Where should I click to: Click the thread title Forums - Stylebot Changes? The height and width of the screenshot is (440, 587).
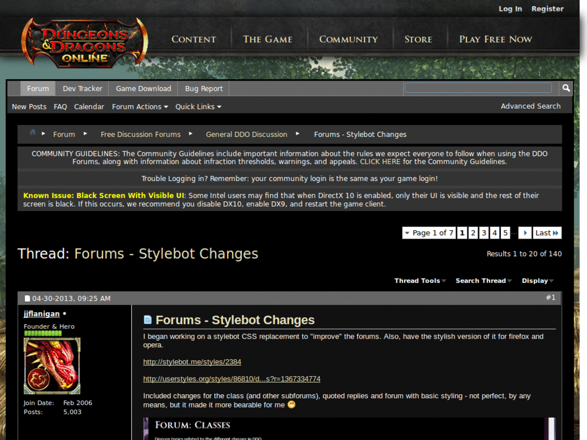(166, 254)
